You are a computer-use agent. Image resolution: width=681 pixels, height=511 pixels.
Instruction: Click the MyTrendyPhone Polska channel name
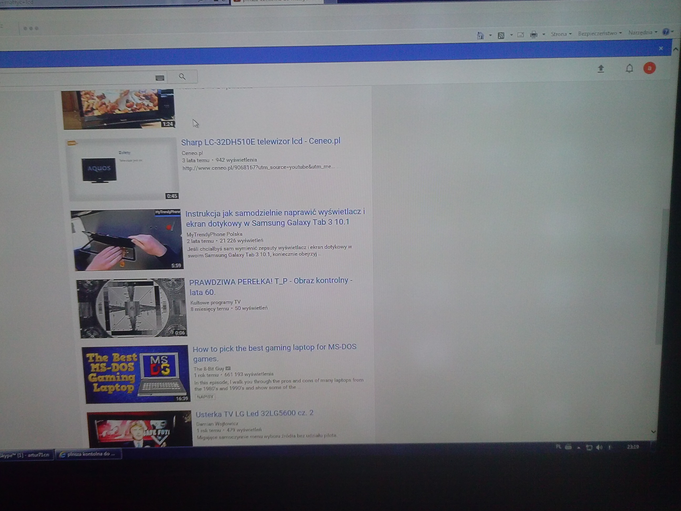coord(215,234)
